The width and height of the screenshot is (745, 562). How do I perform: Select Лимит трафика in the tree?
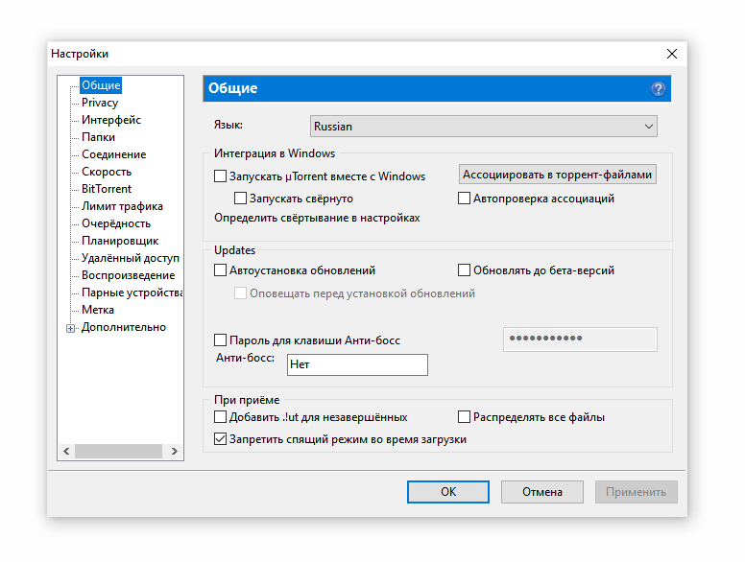[122, 206]
